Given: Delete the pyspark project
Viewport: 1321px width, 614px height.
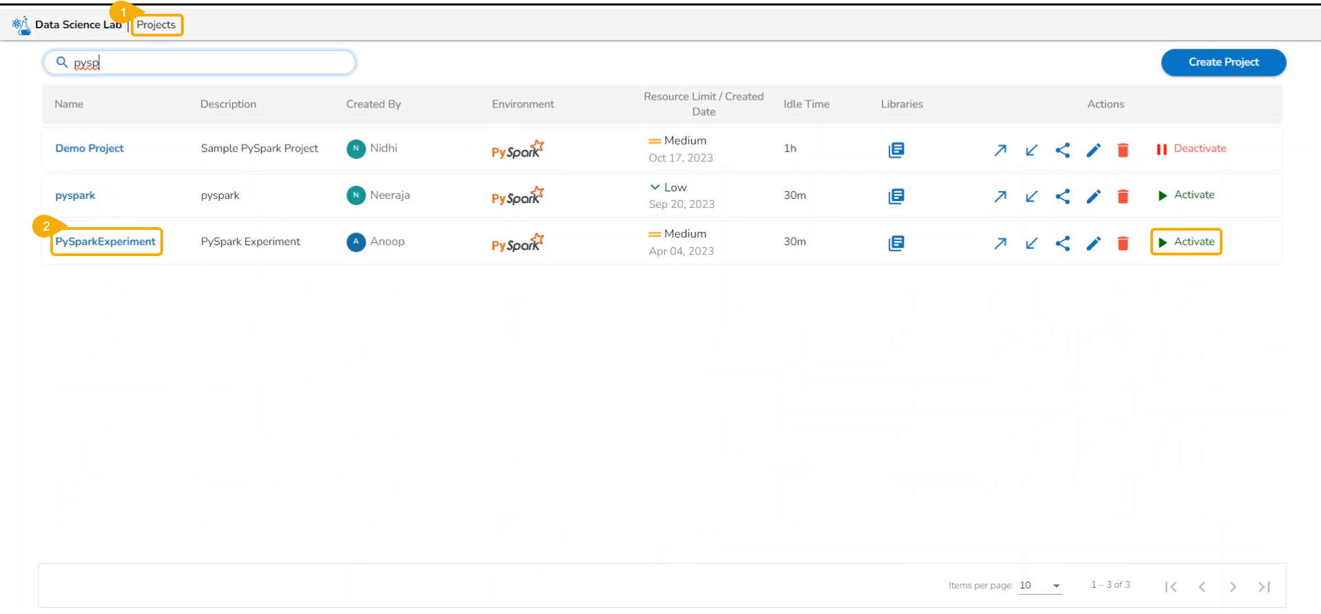Looking at the screenshot, I should 1123,197.
